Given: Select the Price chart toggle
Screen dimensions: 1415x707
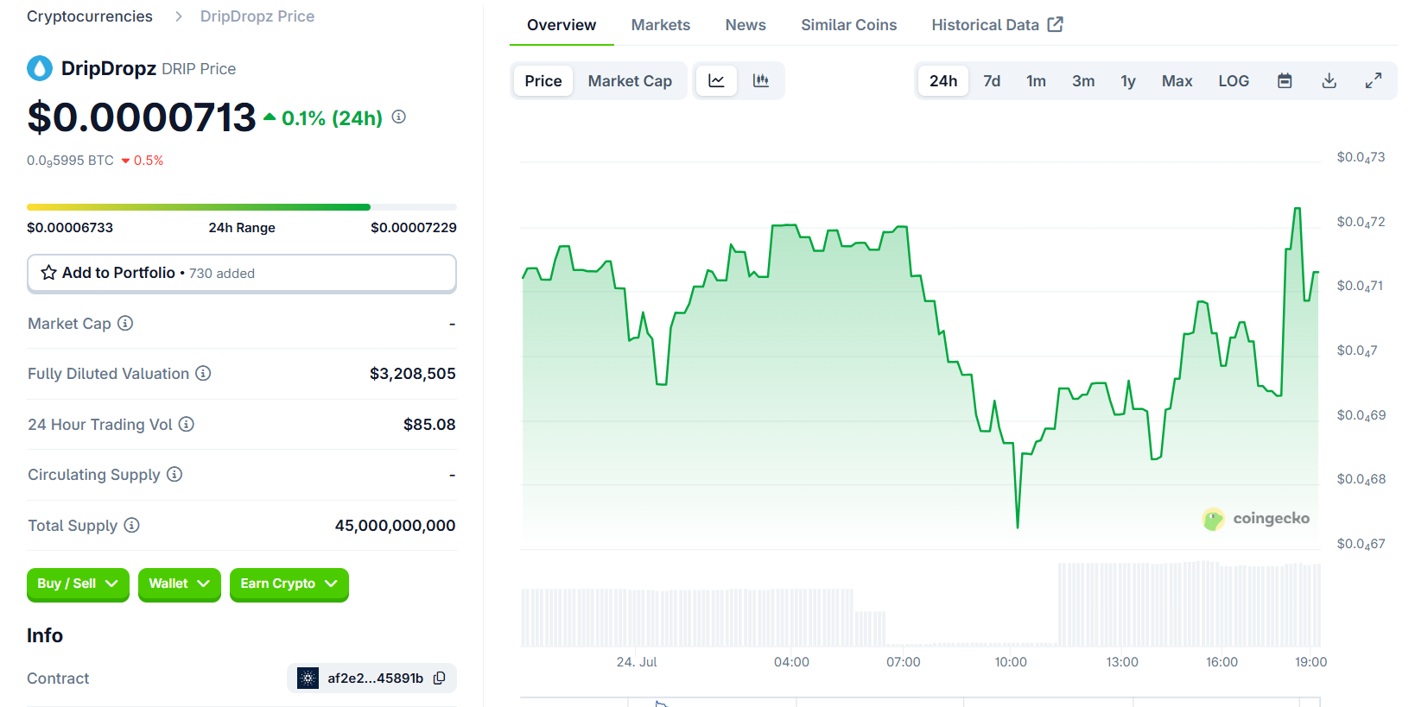Looking at the screenshot, I should tap(543, 80).
